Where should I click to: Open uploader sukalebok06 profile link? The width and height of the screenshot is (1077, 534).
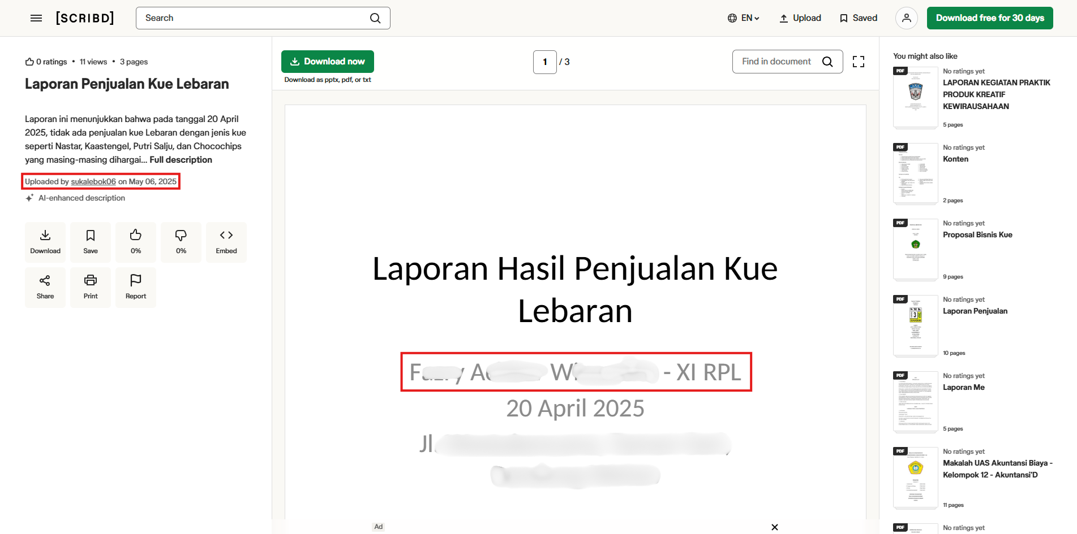coord(93,181)
